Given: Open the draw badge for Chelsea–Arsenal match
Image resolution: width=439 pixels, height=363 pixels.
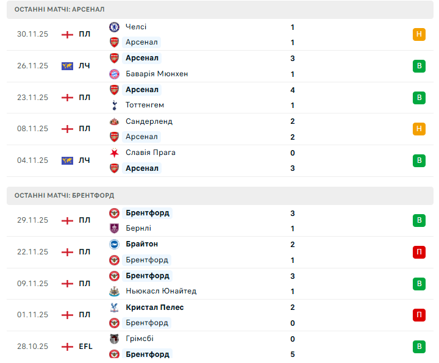Looking at the screenshot, I should [x=419, y=34].
